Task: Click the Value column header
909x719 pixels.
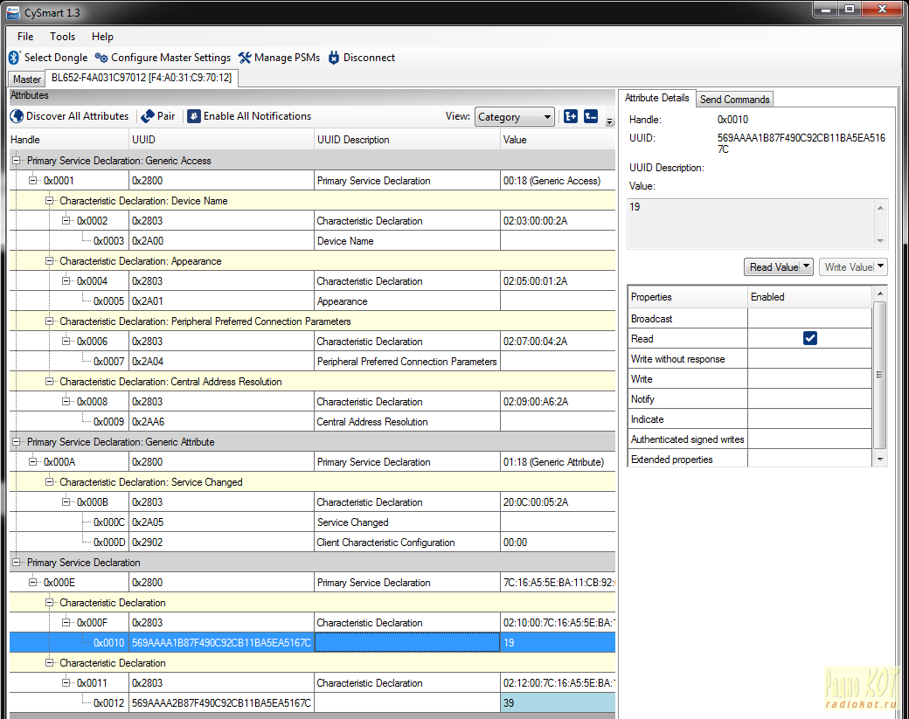Action: click(558, 140)
